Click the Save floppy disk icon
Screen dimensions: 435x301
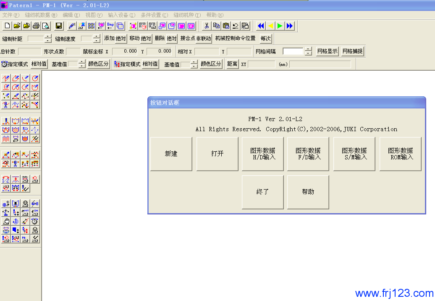[59, 26]
